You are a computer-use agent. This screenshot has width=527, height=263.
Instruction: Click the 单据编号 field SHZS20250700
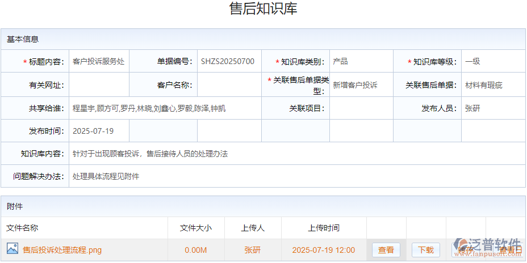click(228, 62)
